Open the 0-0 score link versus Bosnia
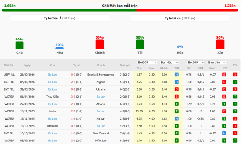 coord(73,75)
